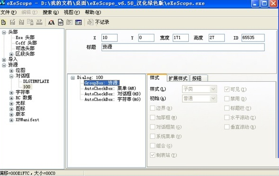279x176 pixels.
Task: Open the 帮助(H) menu
Action: pyautogui.click(x=93, y=12)
